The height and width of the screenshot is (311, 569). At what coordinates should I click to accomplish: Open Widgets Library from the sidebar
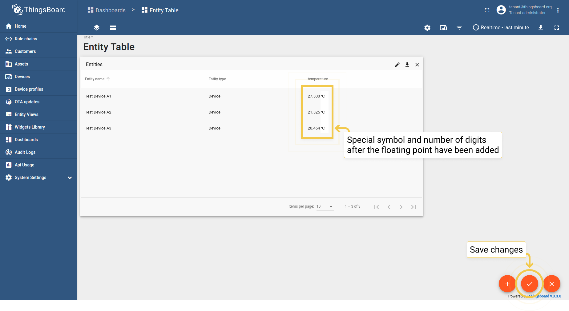pos(30,127)
